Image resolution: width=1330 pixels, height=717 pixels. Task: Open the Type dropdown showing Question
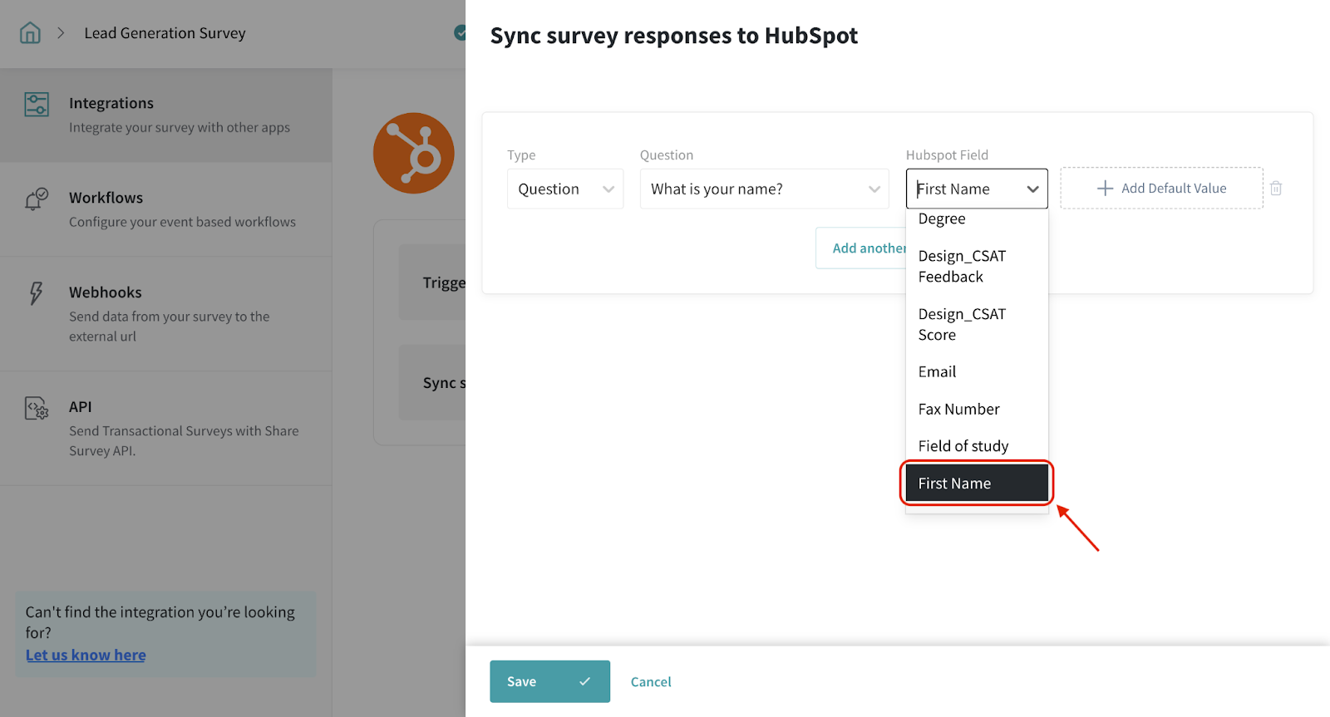coord(564,189)
